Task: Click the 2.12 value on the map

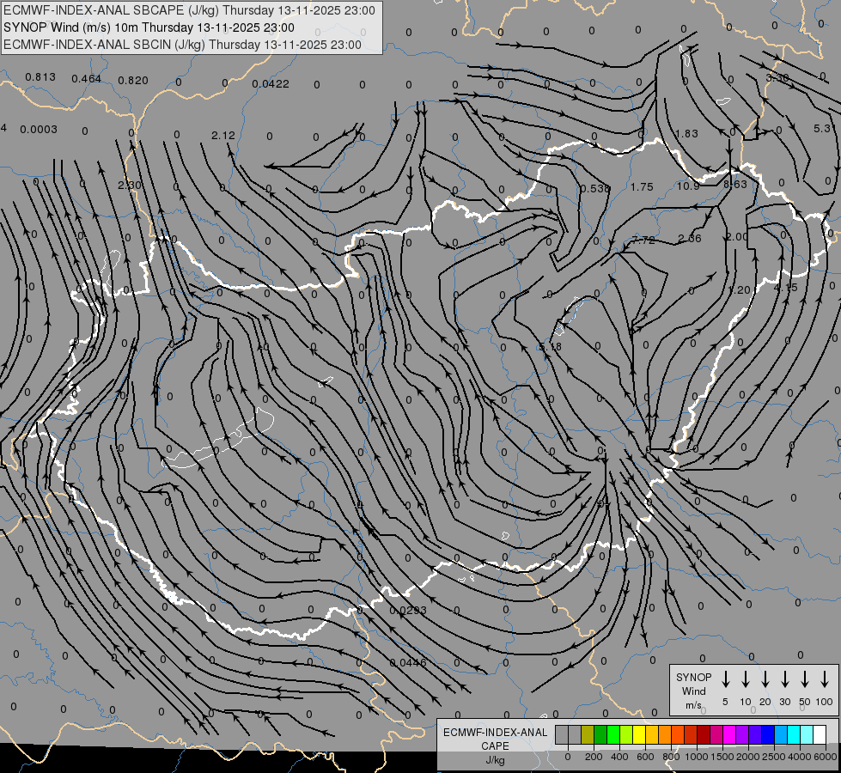Action: point(223,136)
